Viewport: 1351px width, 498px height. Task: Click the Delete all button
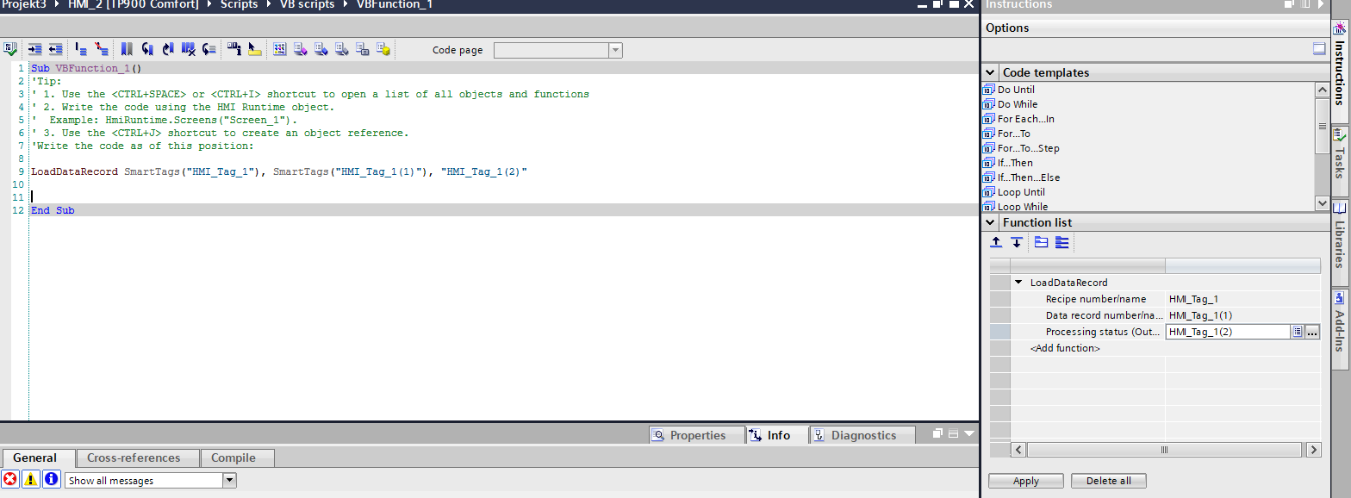pos(1108,481)
